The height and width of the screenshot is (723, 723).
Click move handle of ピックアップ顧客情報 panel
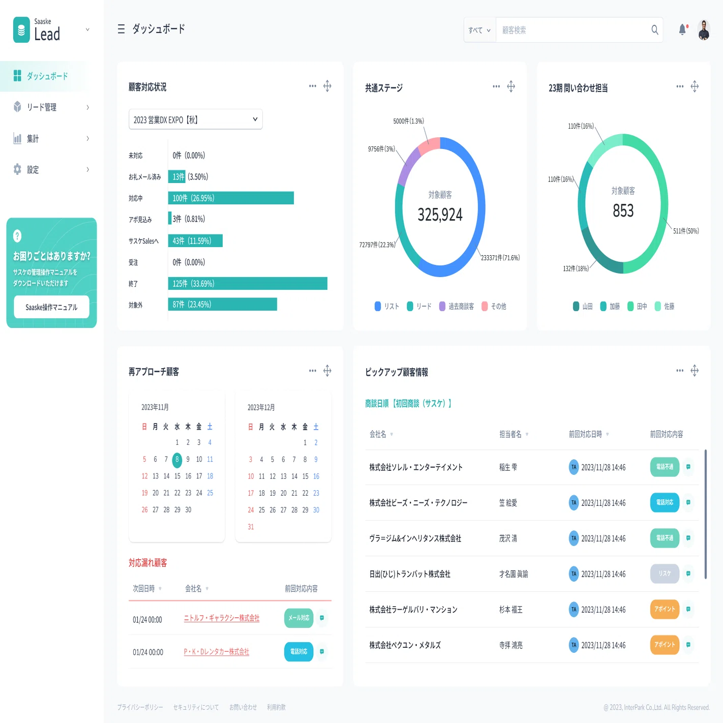coord(695,371)
